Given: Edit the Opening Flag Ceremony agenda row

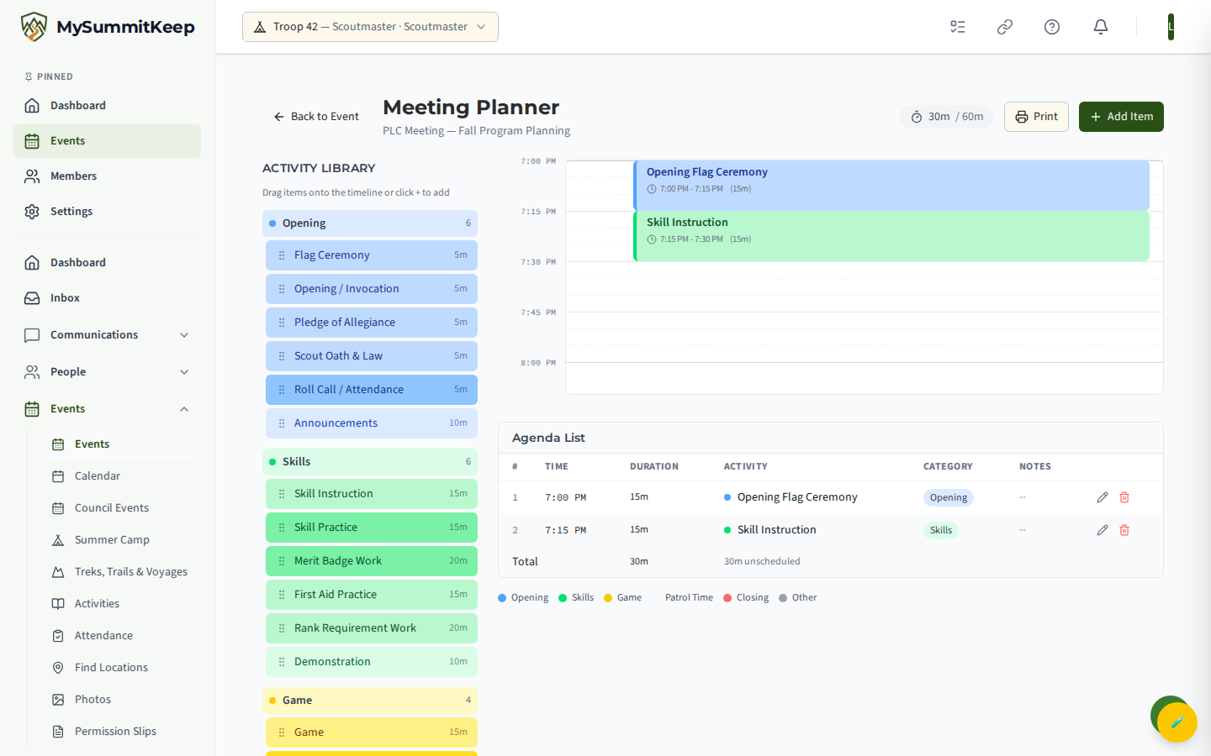Looking at the screenshot, I should coord(1102,497).
